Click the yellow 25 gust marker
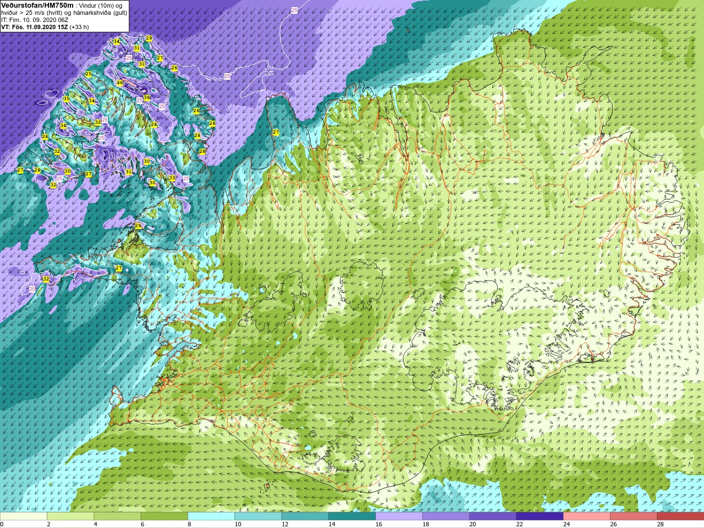 click(88, 74)
